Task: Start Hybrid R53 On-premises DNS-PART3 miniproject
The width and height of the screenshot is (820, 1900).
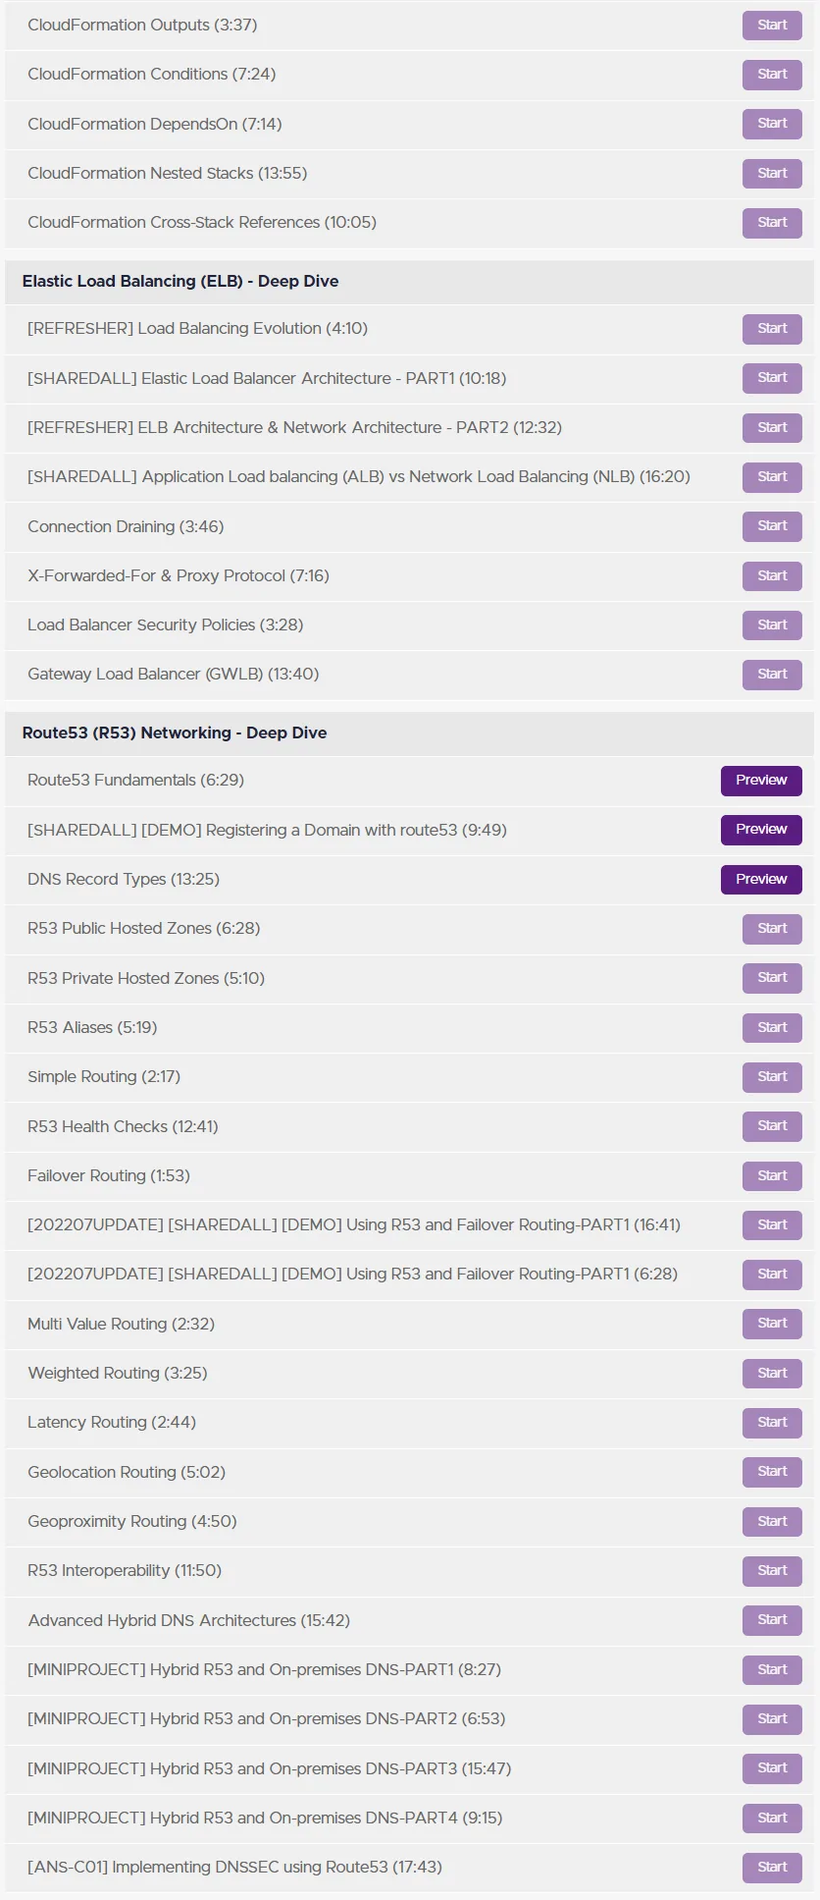Action: click(x=772, y=1767)
